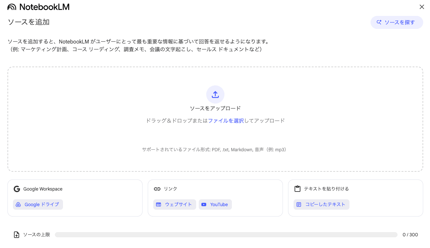Viewport: 430px width, 248px height.
Task: Click the NotebookLM logo icon
Action: click(x=12, y=7)
